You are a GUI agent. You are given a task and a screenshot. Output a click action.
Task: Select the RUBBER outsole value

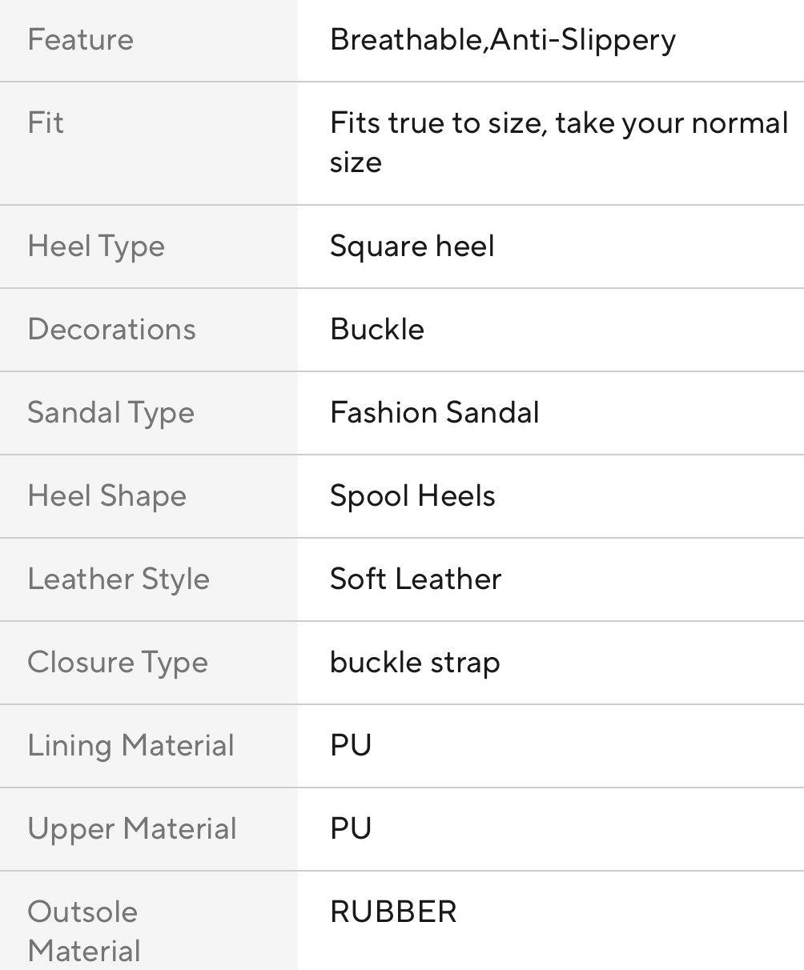click(x=393, y=912)
